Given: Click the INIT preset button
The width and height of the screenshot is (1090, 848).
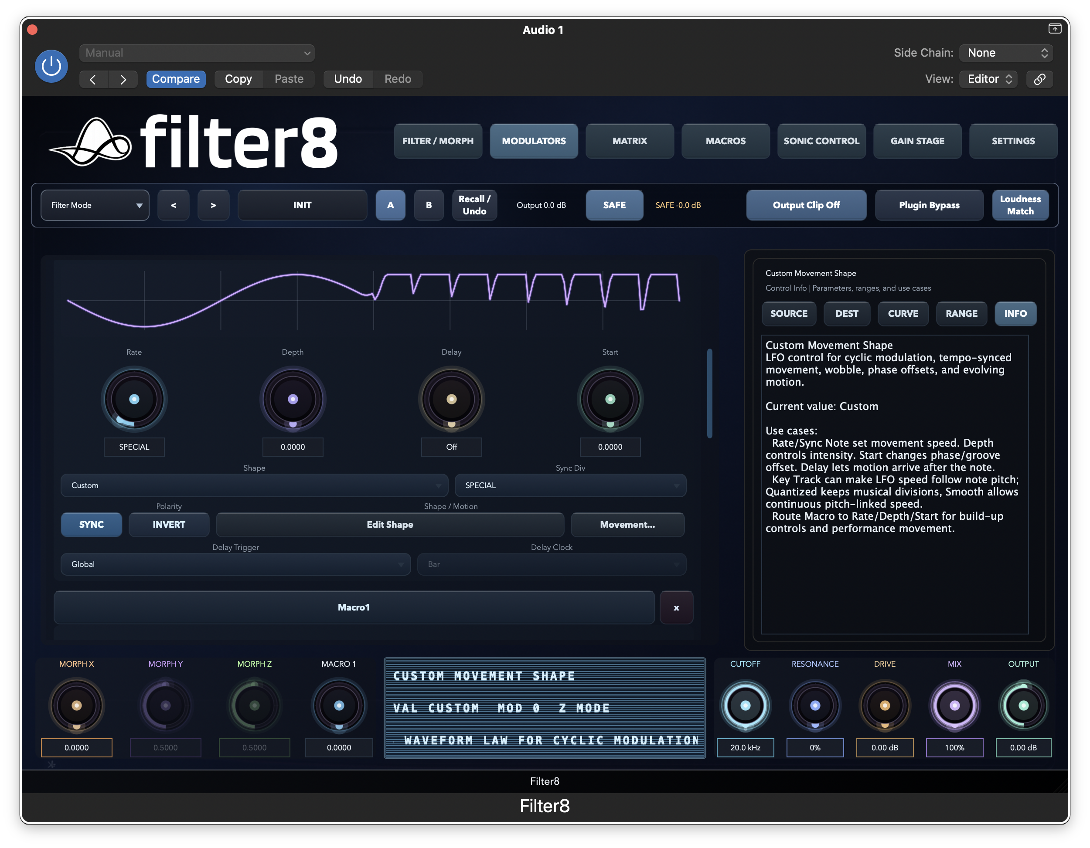Looking at the screenshot, I should pyautogui.click(x=302, y=205).
